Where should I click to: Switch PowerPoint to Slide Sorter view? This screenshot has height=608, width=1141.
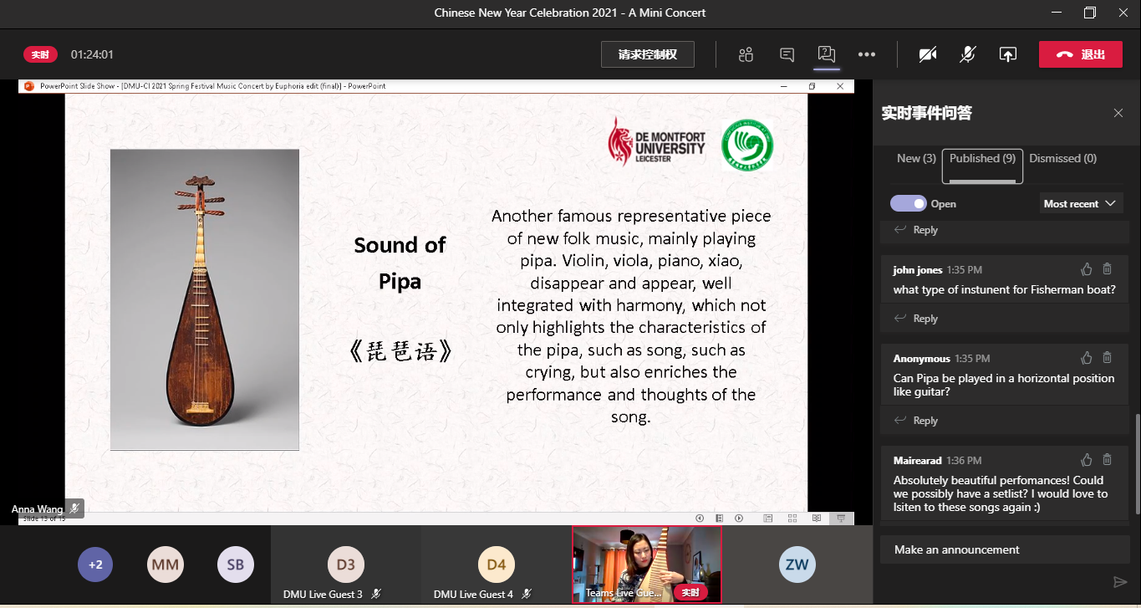pyautogui.click(x=792, y=519)
